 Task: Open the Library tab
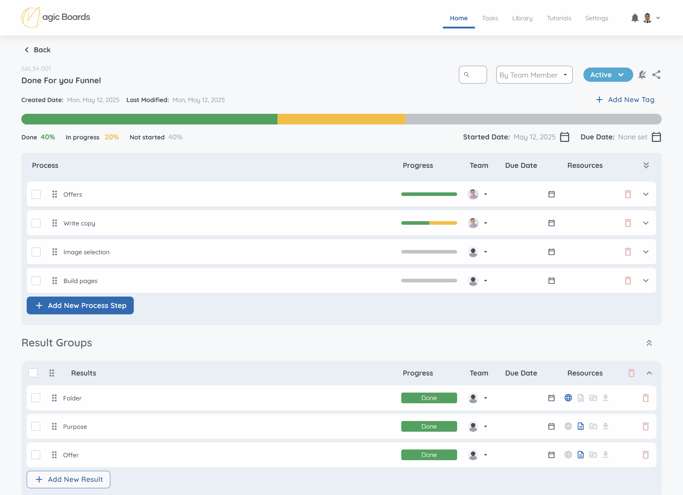tap(522, 18)
